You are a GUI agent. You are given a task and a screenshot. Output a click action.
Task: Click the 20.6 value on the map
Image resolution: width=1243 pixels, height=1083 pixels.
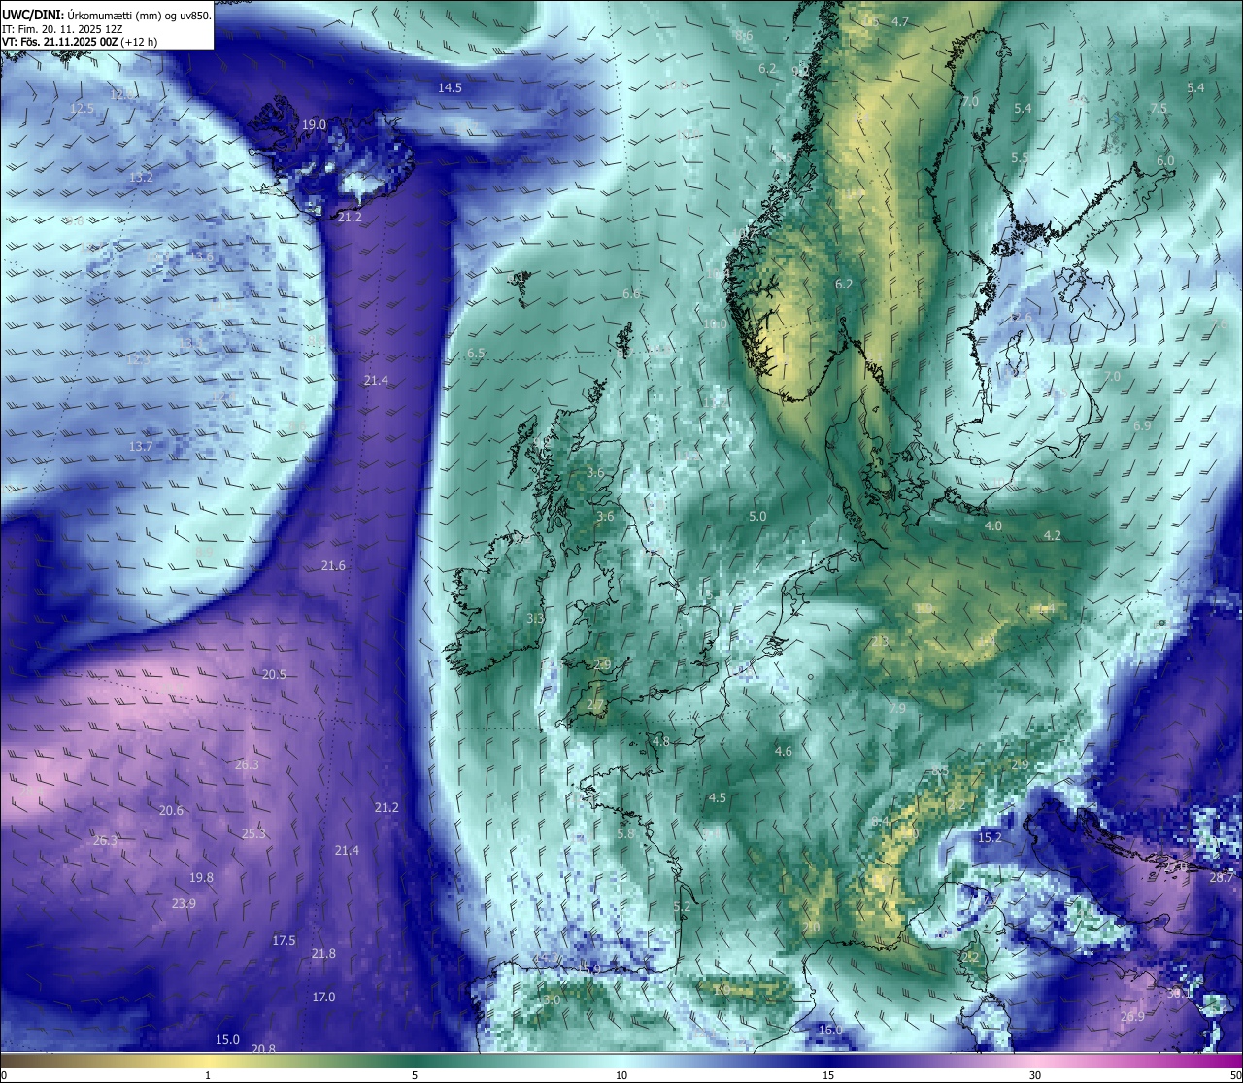click(171, 810)
